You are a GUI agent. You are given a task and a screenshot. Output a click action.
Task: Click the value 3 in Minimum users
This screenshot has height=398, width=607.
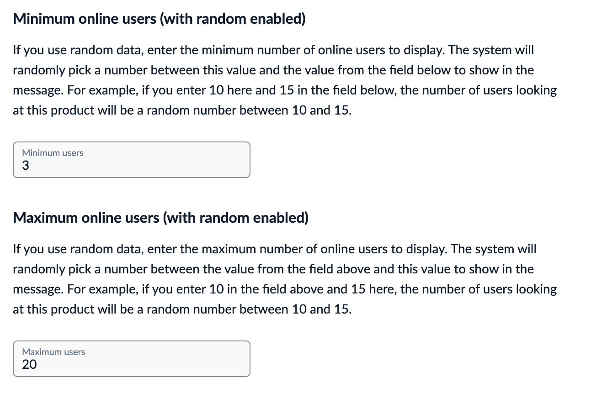point(26,166)
